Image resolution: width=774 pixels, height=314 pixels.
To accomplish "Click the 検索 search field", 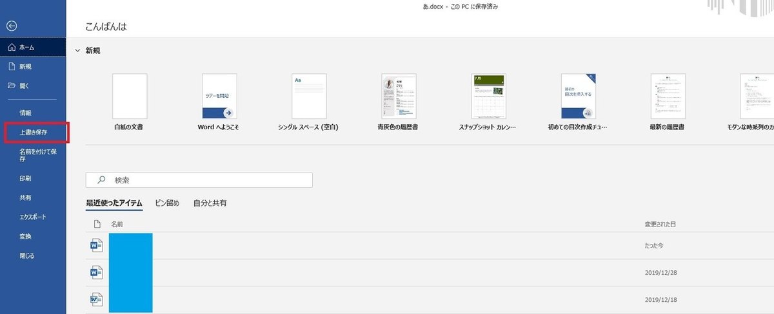I will point(199,180).
